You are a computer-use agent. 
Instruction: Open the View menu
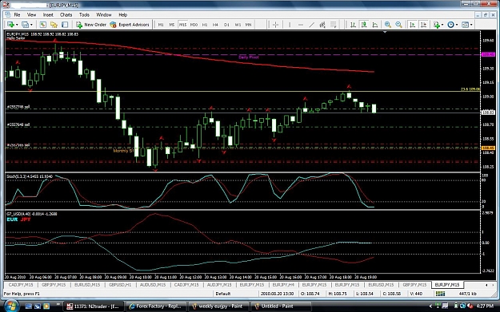(x=31, y=14)
